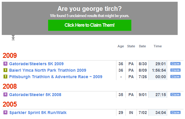Open Pittsburgh Triathlon & Adventure Race 2009 link
Viewport: 185px width, 119px height.
point(56,77)
